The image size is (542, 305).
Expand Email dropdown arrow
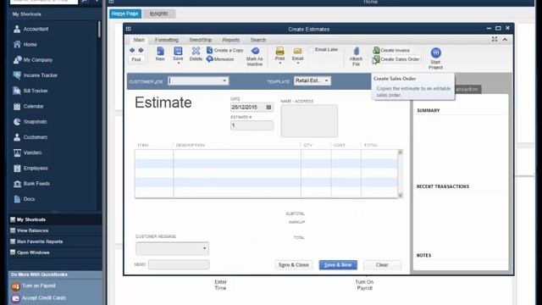point(297,63)
